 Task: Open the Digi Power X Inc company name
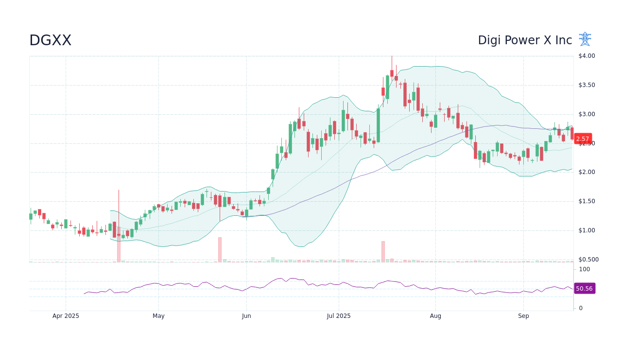point(525,40)
